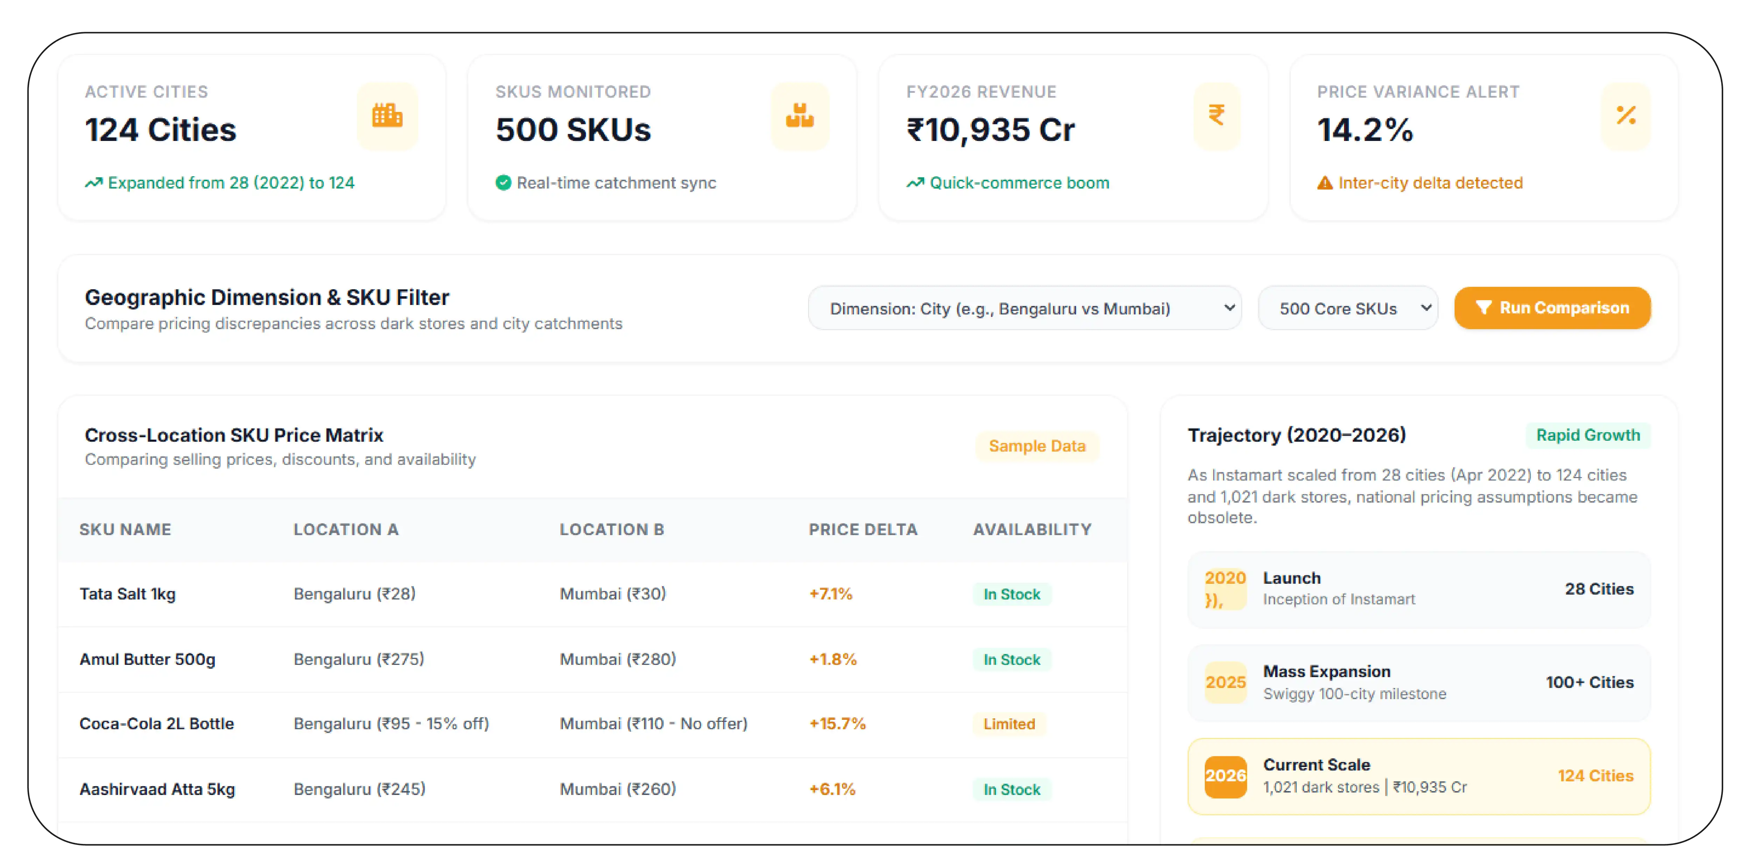Click the 2026 badge in Current Scale row
1747x867 pixels.
[1225, 776]
